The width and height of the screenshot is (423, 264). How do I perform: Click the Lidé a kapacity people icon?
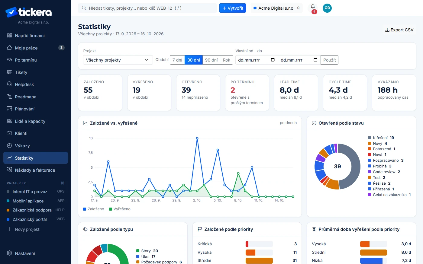point(9,121)
